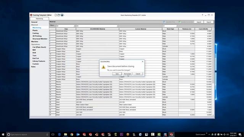The image size is (244, 137).
Task: Click the Help question mark icon
Action: pos(202,15)
